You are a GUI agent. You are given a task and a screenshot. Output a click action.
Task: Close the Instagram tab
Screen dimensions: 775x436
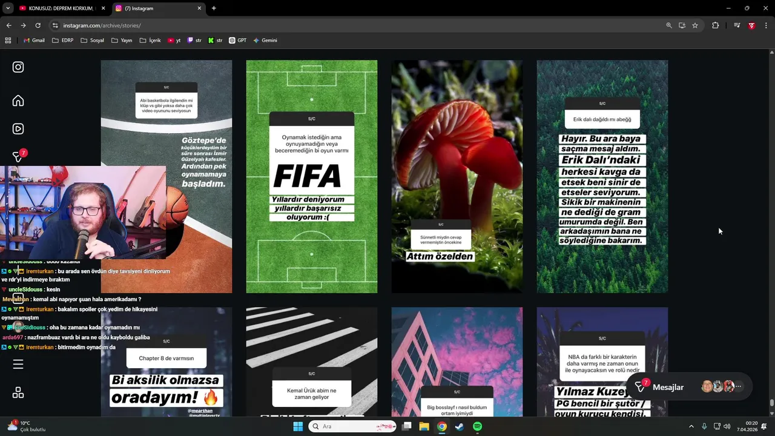[199, 8]
